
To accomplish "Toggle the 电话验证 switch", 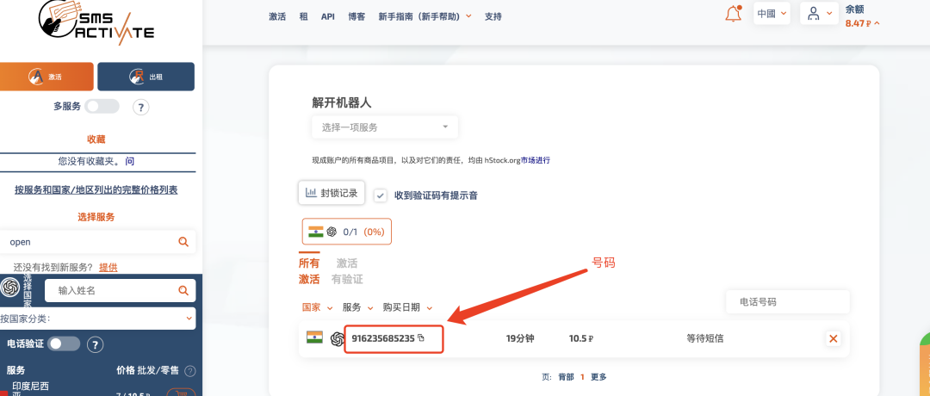I will (64, 343).
